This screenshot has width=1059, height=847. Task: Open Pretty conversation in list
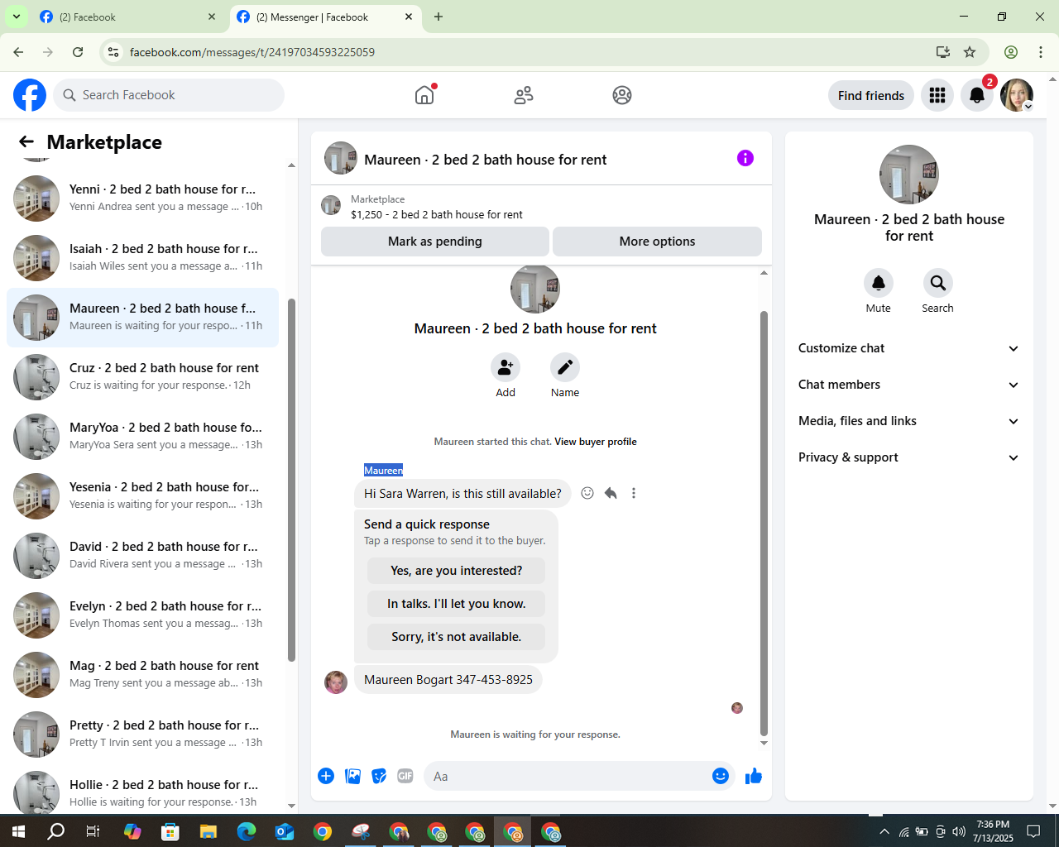[142, 735]
